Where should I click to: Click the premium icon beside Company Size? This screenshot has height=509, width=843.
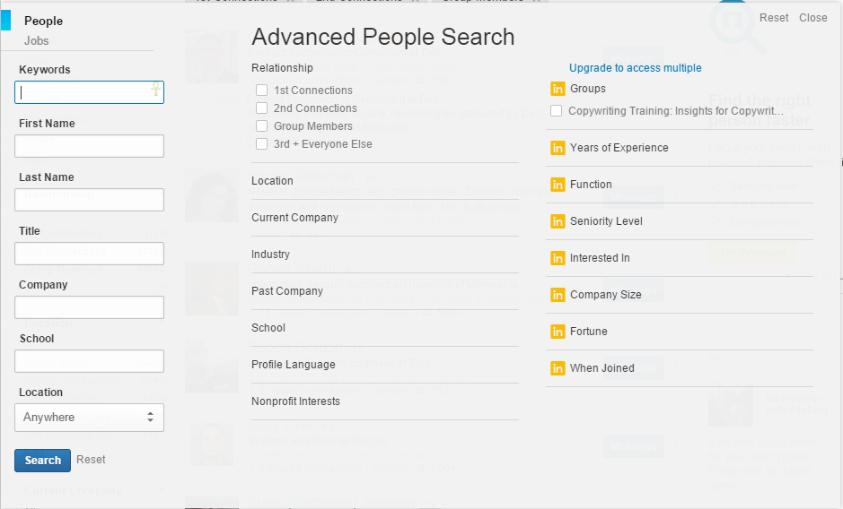(x=558, y=295)
